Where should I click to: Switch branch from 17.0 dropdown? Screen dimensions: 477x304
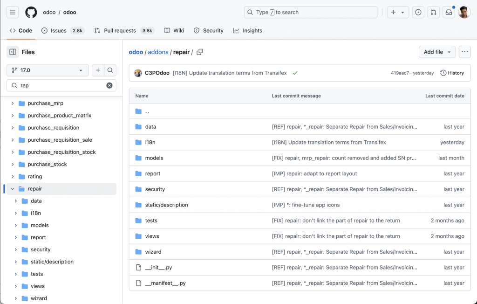[x=48, y=70]
